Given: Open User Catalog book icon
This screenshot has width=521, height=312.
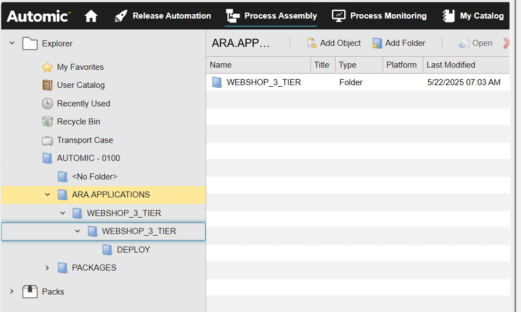Looking at the screenshot, I should pos(47,85).
